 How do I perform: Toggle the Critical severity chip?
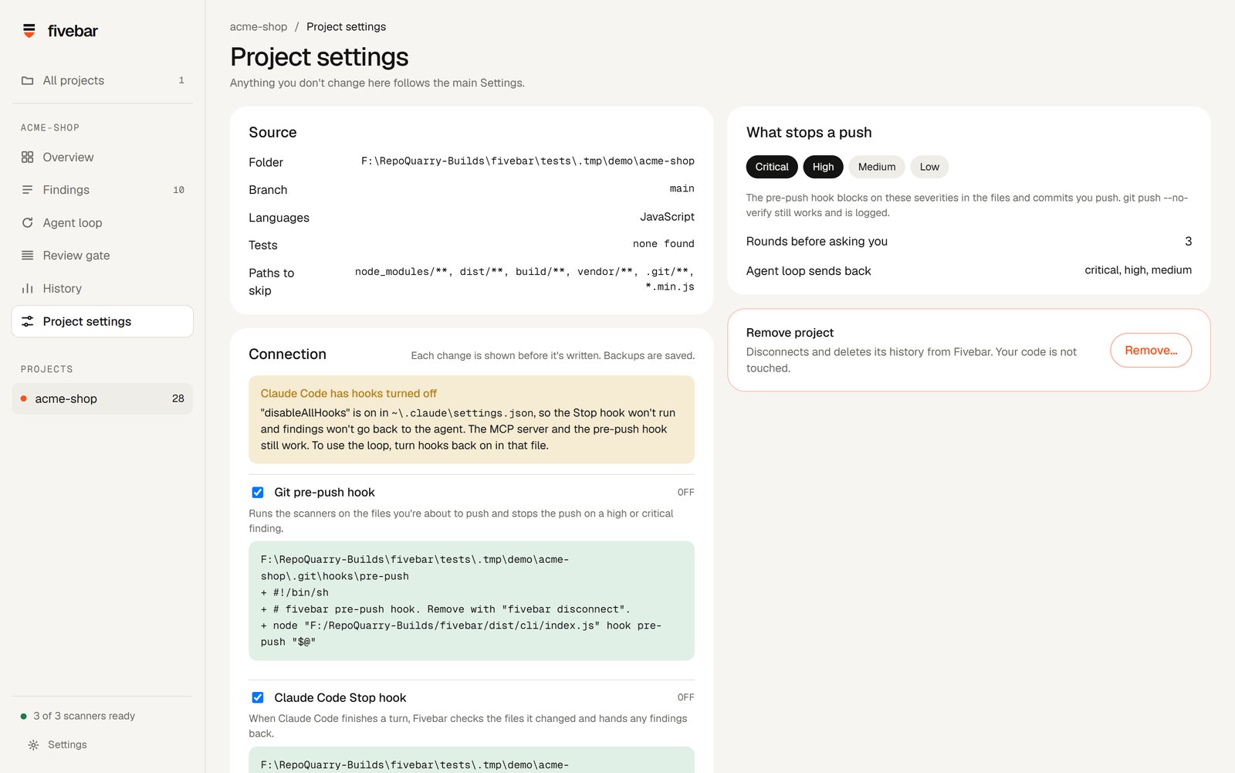[772, 167]
